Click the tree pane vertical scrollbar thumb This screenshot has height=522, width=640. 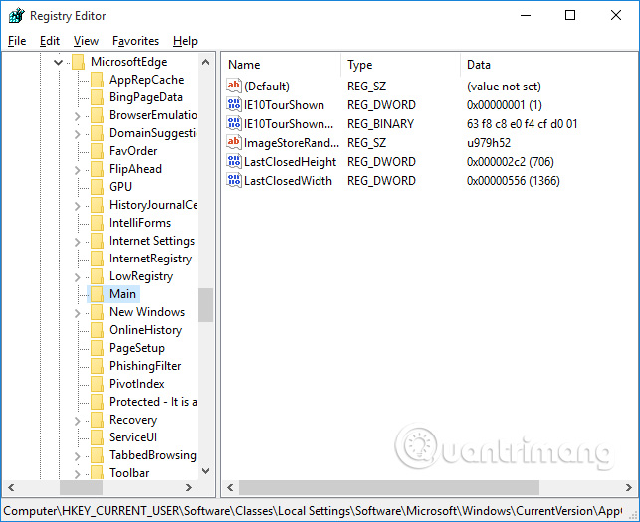(x=206, y=305)
